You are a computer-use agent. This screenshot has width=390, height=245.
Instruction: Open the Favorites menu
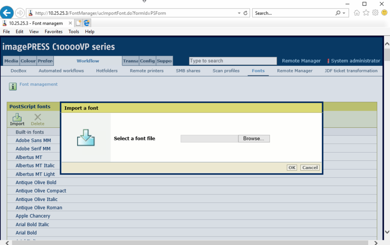tap(53, 32)
